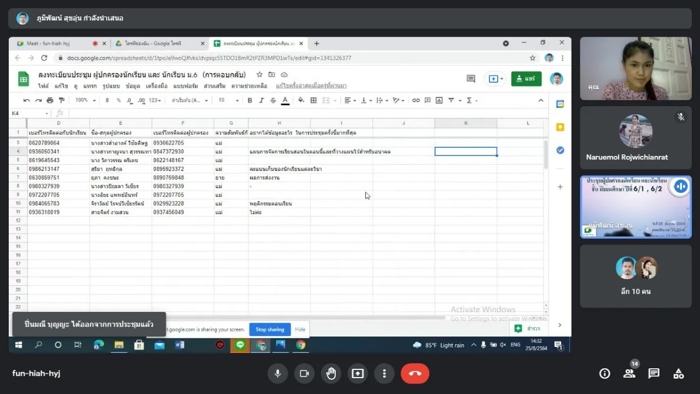Expand the zoom 100% dropdown
The height and width of the screenshot is (394, 700).
(x=86, y=100)
